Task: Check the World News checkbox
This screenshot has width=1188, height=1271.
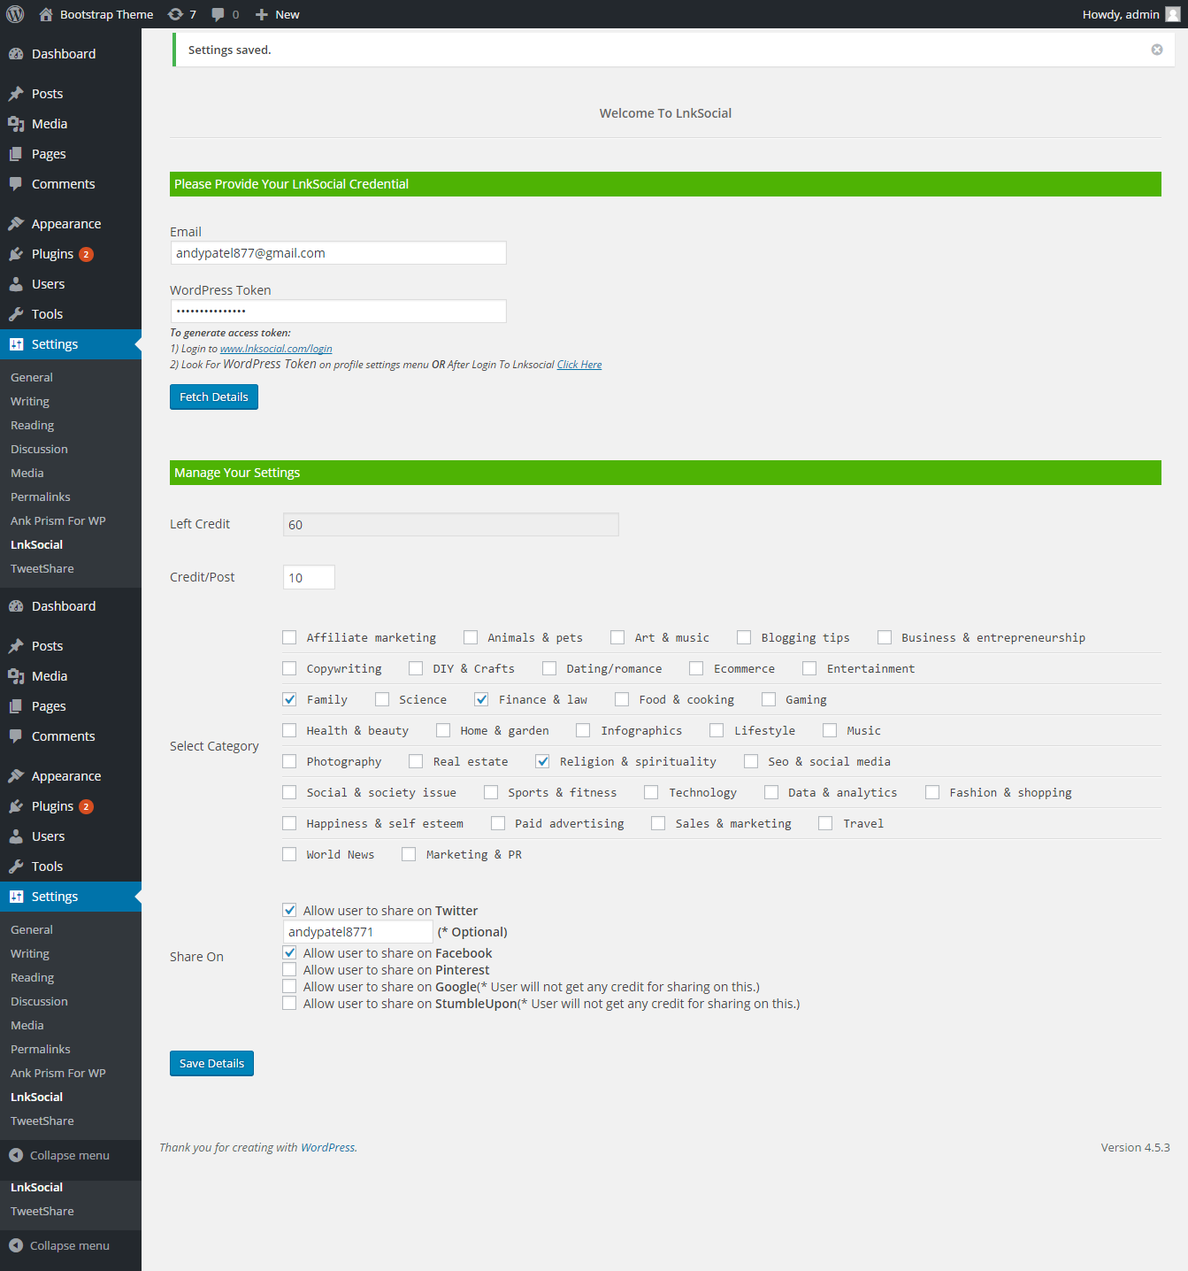Action: (x=289, y=854)
